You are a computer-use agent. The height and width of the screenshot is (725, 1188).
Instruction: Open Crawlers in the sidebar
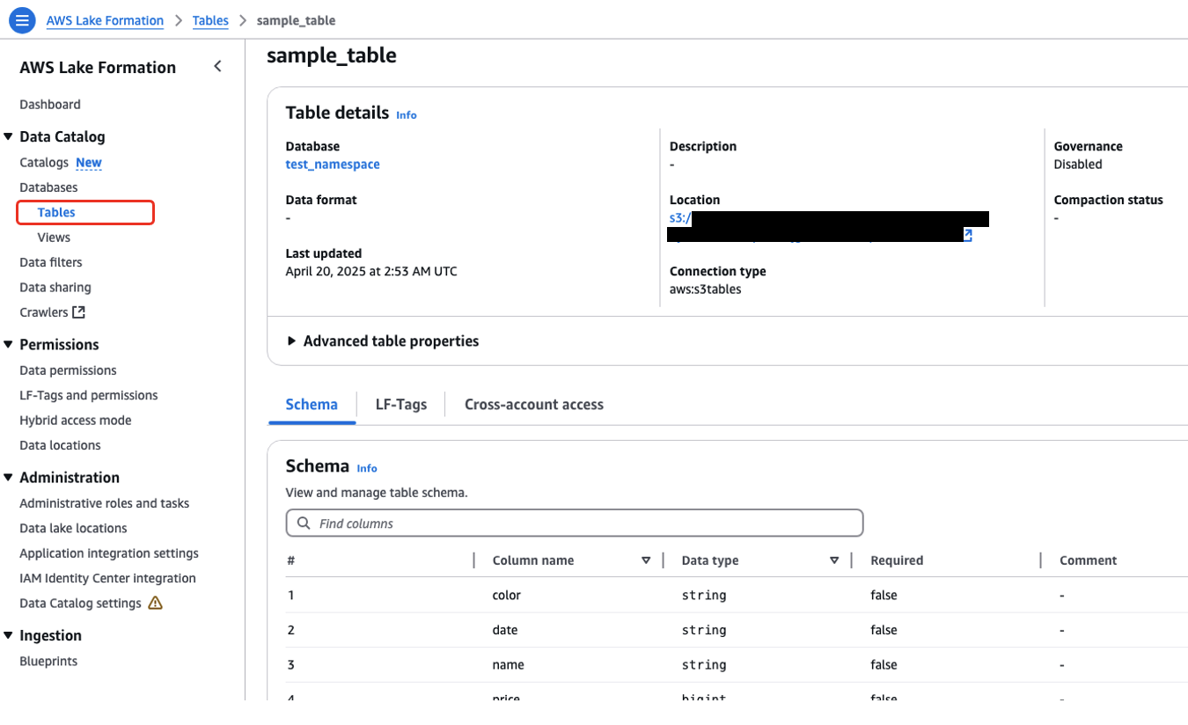pos(44,312)
